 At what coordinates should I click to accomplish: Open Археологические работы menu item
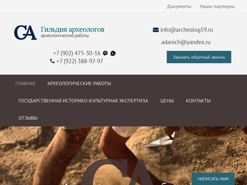[x=79, y=83]
